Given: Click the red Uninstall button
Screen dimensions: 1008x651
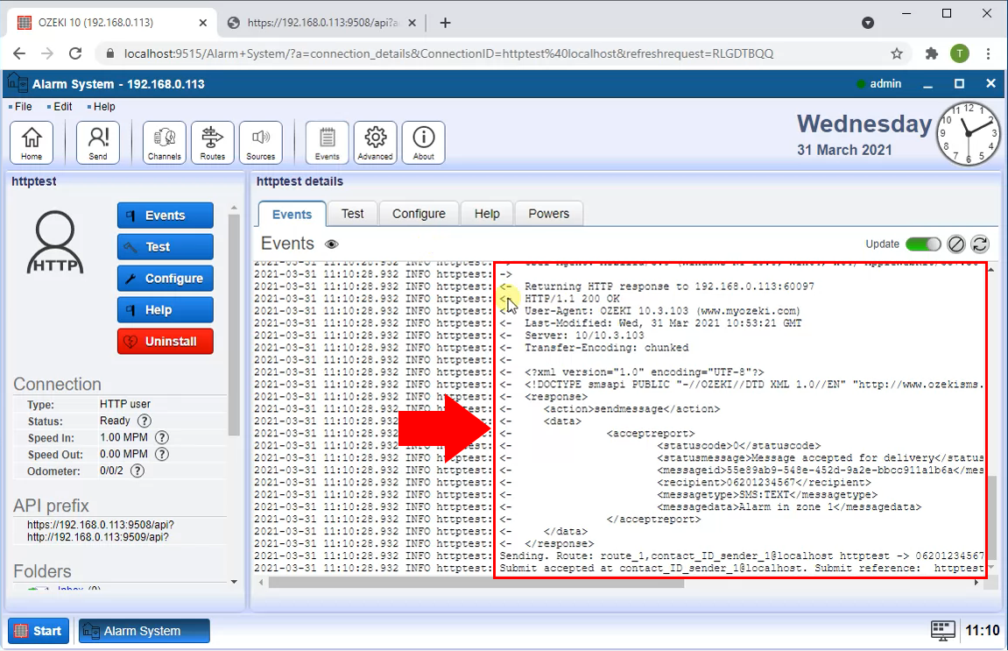Looking at the screenshot, I should pos(166,342).
